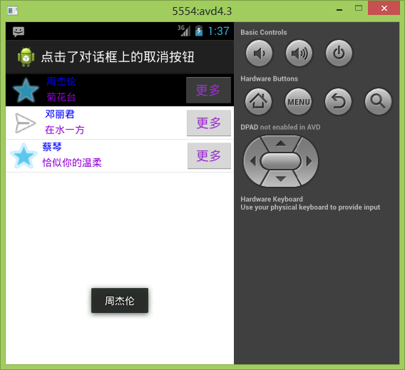Click the emulator power button

point(339,53)
